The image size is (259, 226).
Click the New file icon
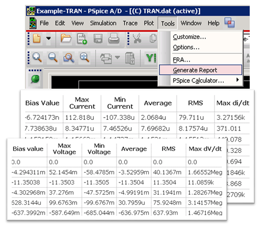(x=37, y=38)
